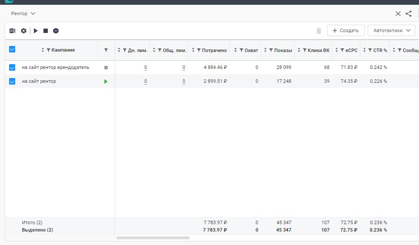419x245 pixels.
Task: Edit total limit of 'на сайт рентор'
Action: tap(184, 82)
